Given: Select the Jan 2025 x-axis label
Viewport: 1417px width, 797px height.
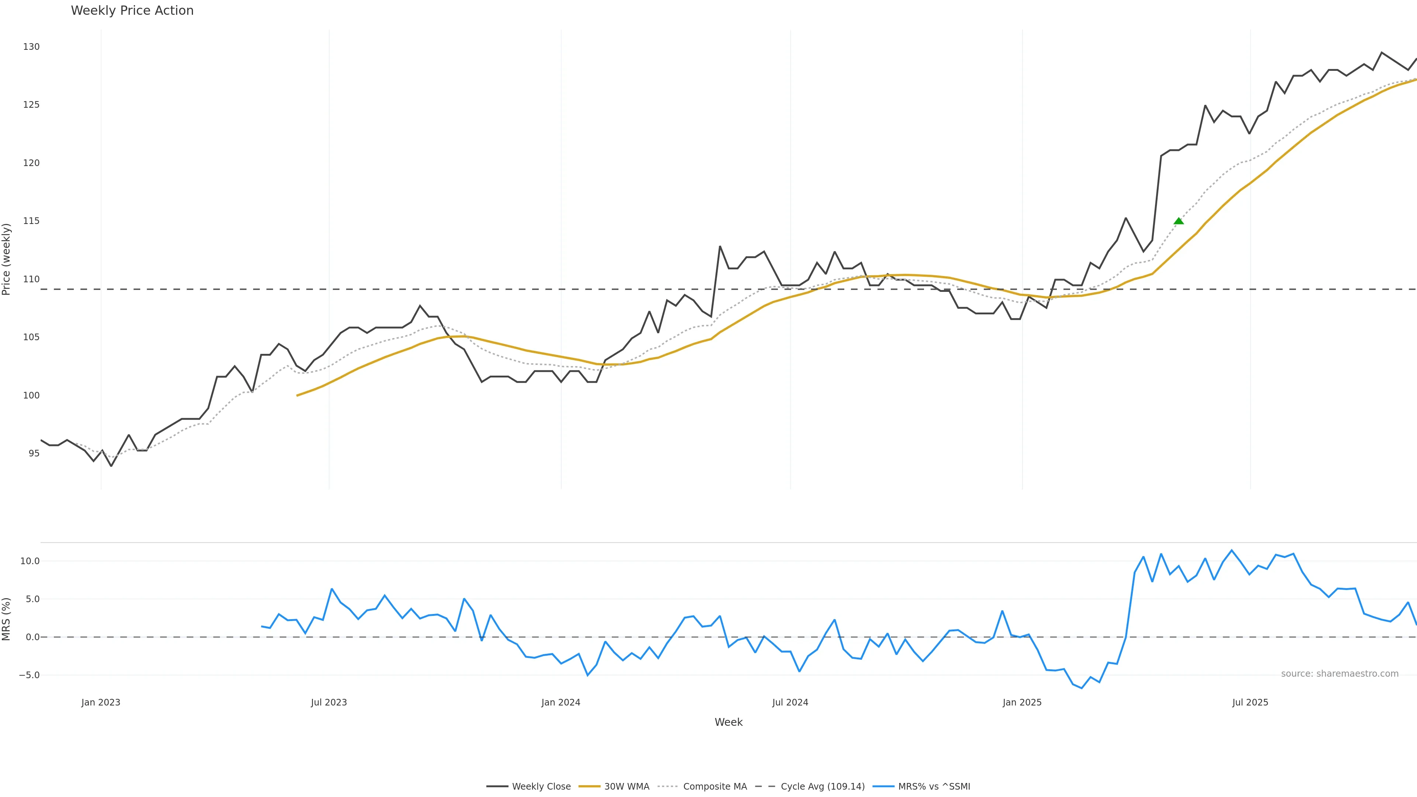Looking at the screenshot, I should pyautogui.click(x=1022, y=703).
